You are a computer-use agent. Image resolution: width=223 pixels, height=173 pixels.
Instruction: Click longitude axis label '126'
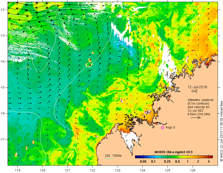click(x=193, y=170)
